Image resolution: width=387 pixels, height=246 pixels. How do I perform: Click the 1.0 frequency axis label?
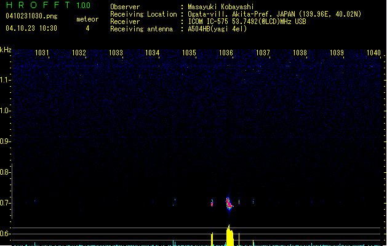click(5, 111)
